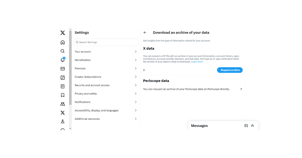Screen dimensions: 302x158
Task: Open Profile person icon in sidebar
Action: [x=63, y=121]
